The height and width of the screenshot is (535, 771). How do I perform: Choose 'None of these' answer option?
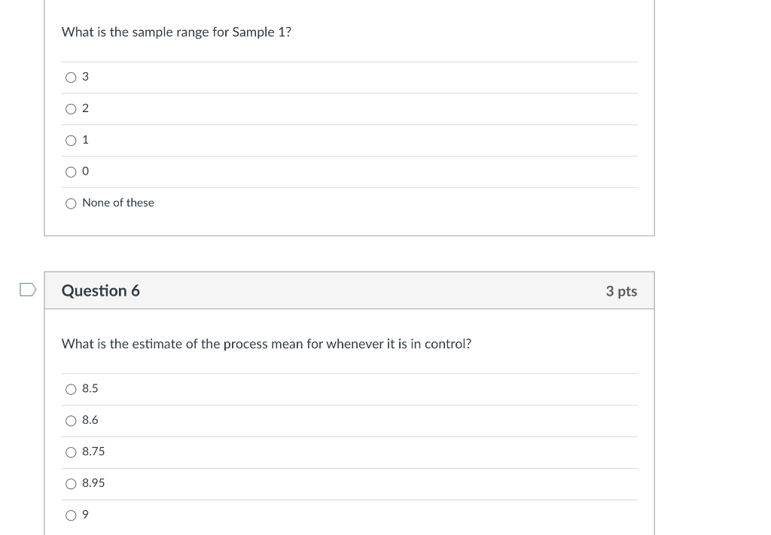click(x=71, y=203)
